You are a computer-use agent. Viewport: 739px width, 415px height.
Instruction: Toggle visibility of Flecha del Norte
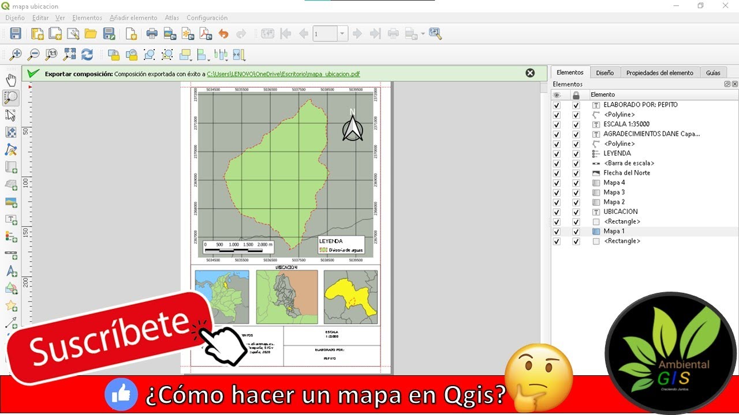[557, 173]
